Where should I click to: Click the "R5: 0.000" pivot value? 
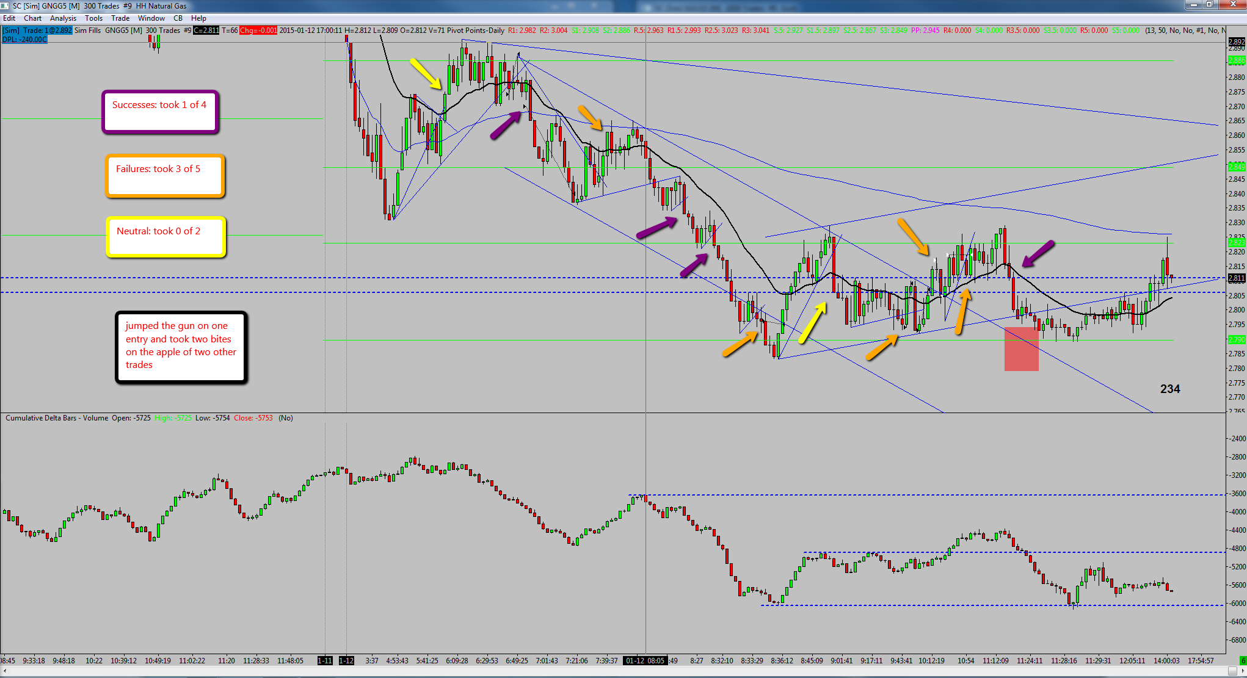[1094, 31]
